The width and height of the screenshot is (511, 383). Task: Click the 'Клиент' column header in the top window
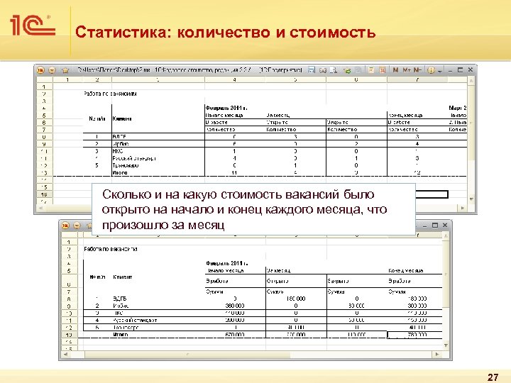click(122, 118)
